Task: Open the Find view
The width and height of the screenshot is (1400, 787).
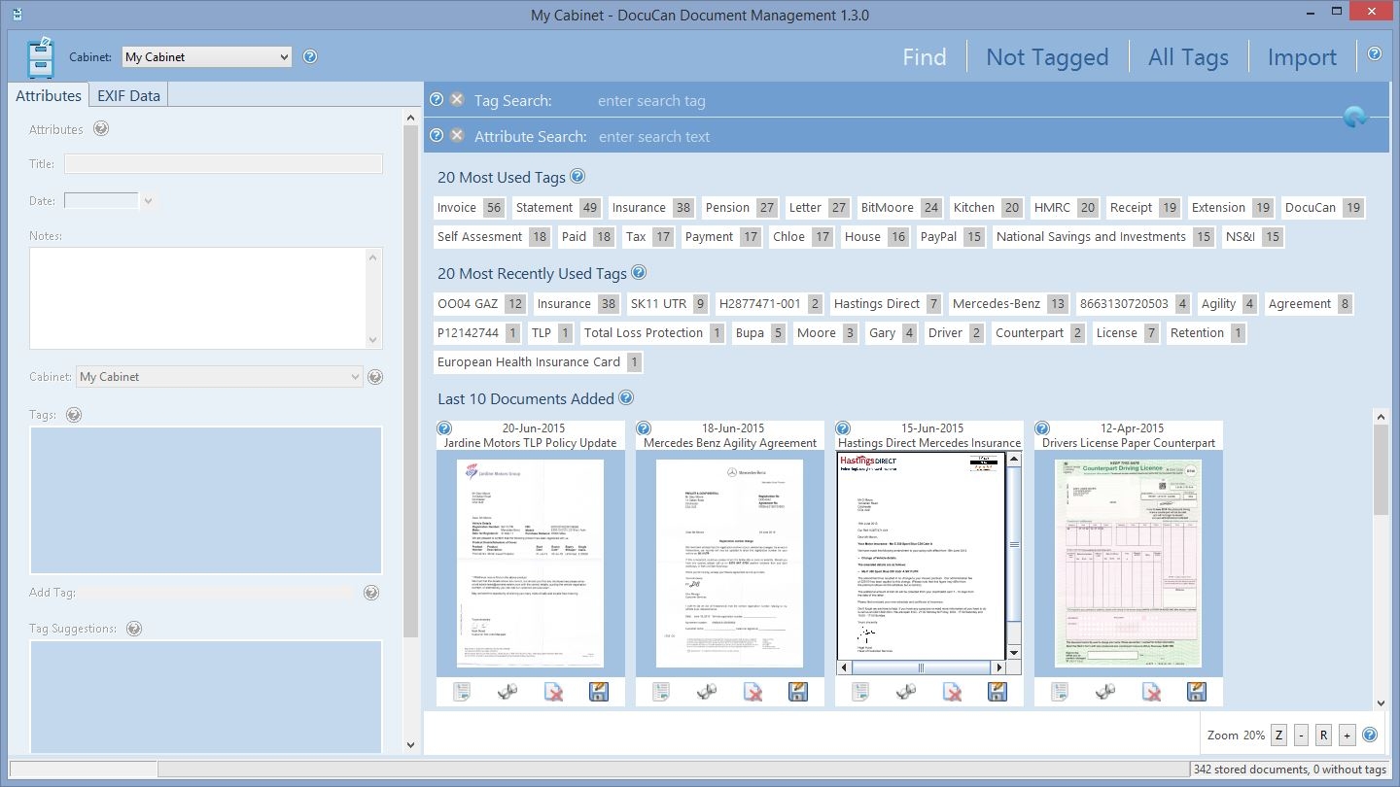Action: (x=924, y=57)
